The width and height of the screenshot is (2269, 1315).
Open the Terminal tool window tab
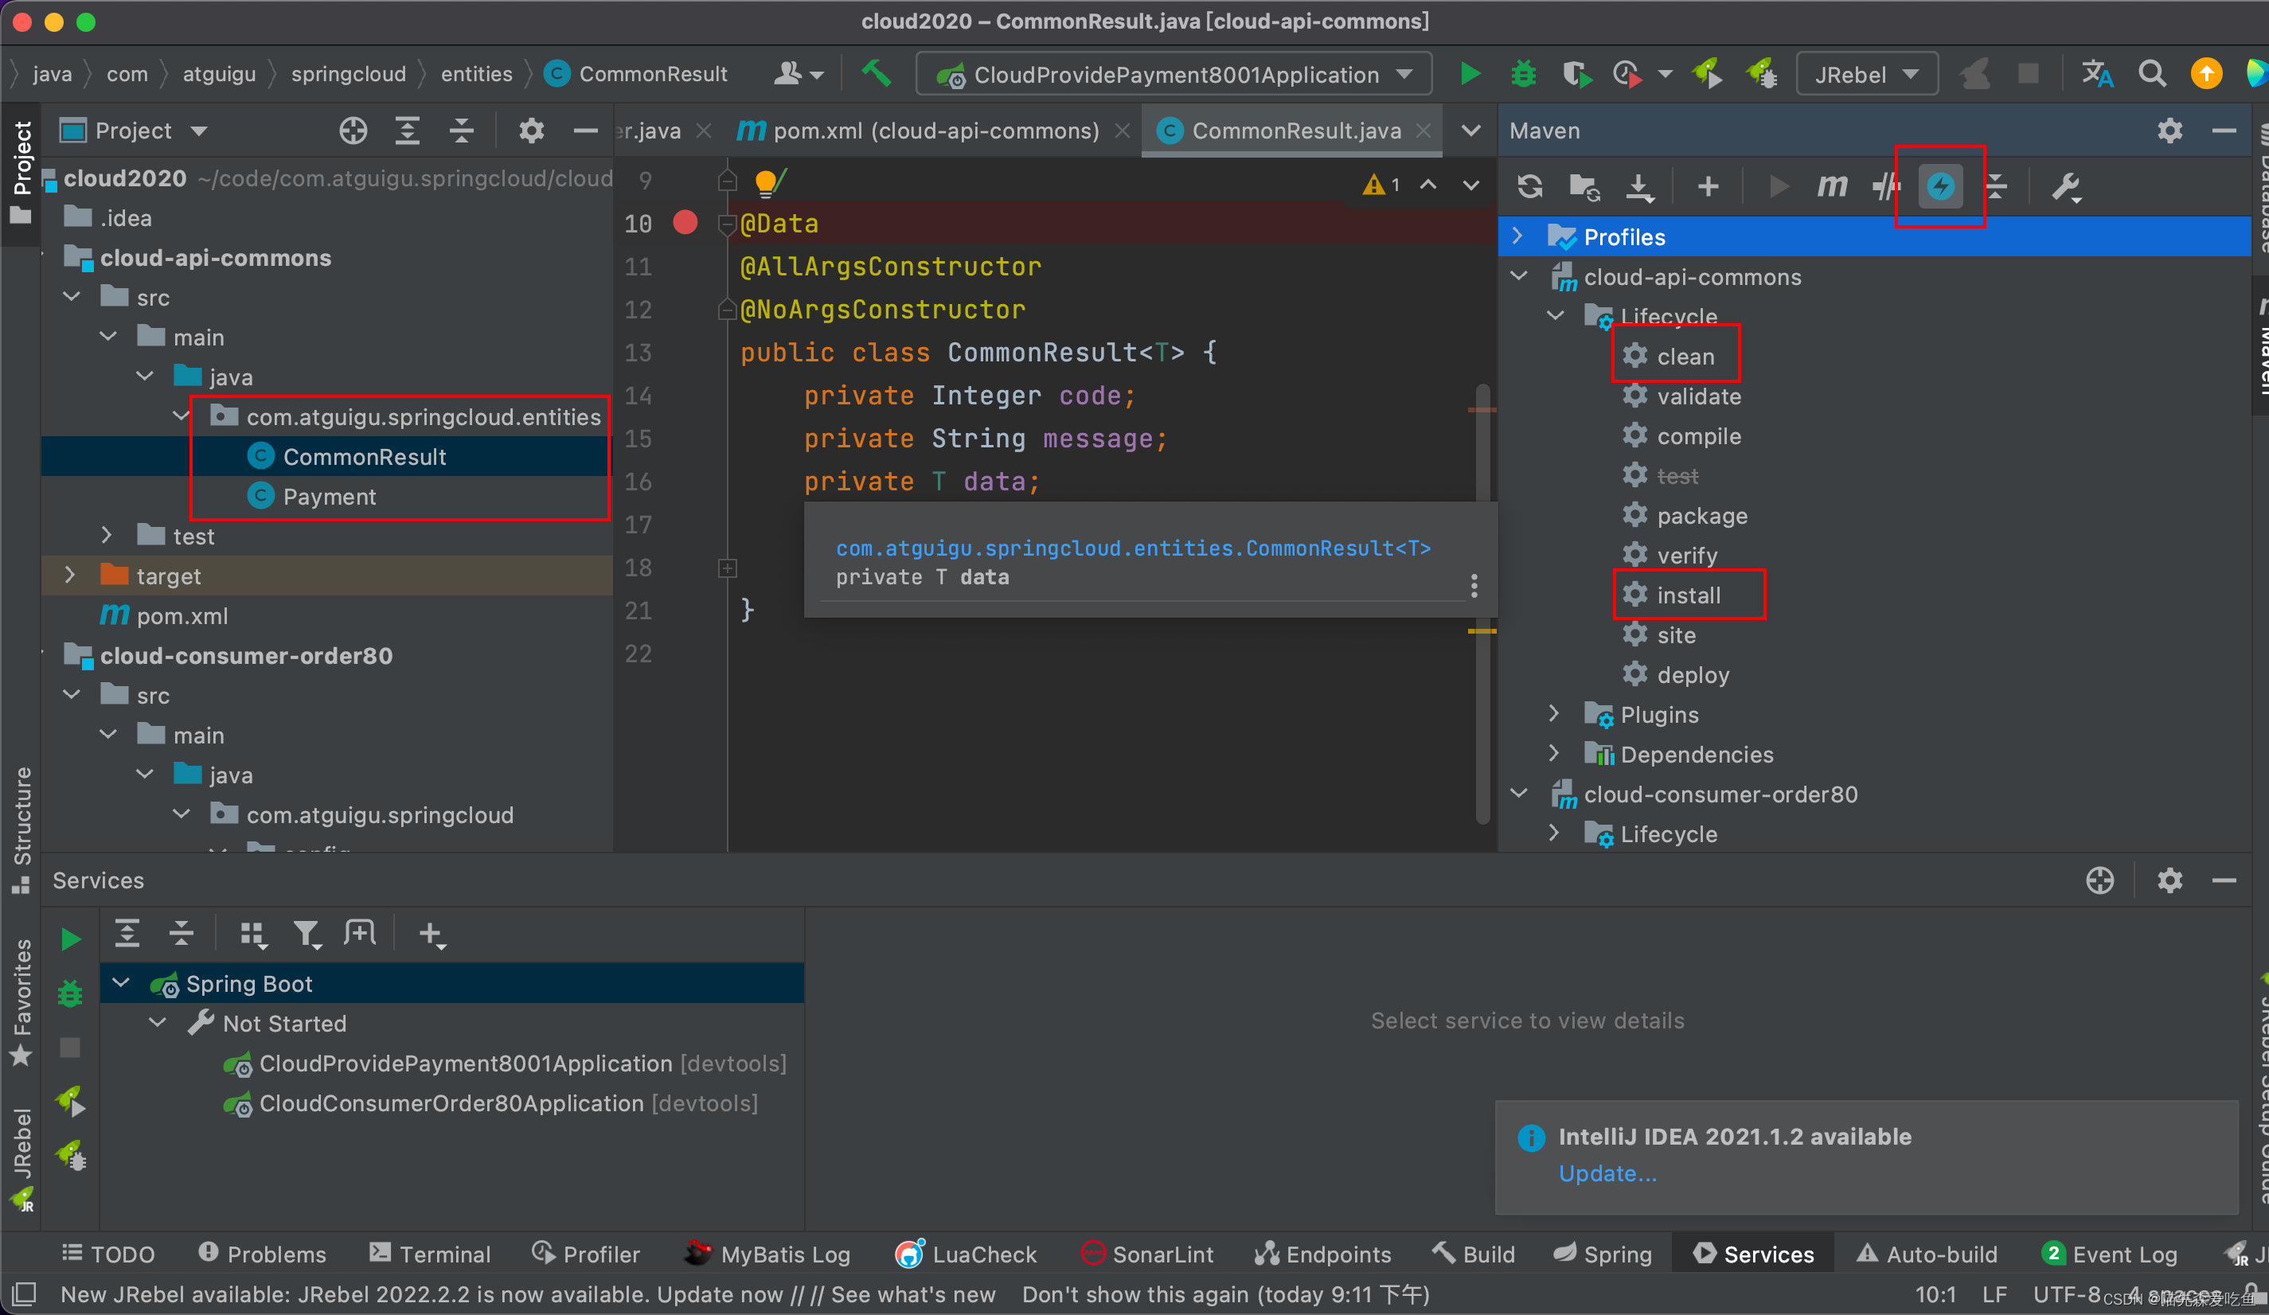coord(431,1253)
